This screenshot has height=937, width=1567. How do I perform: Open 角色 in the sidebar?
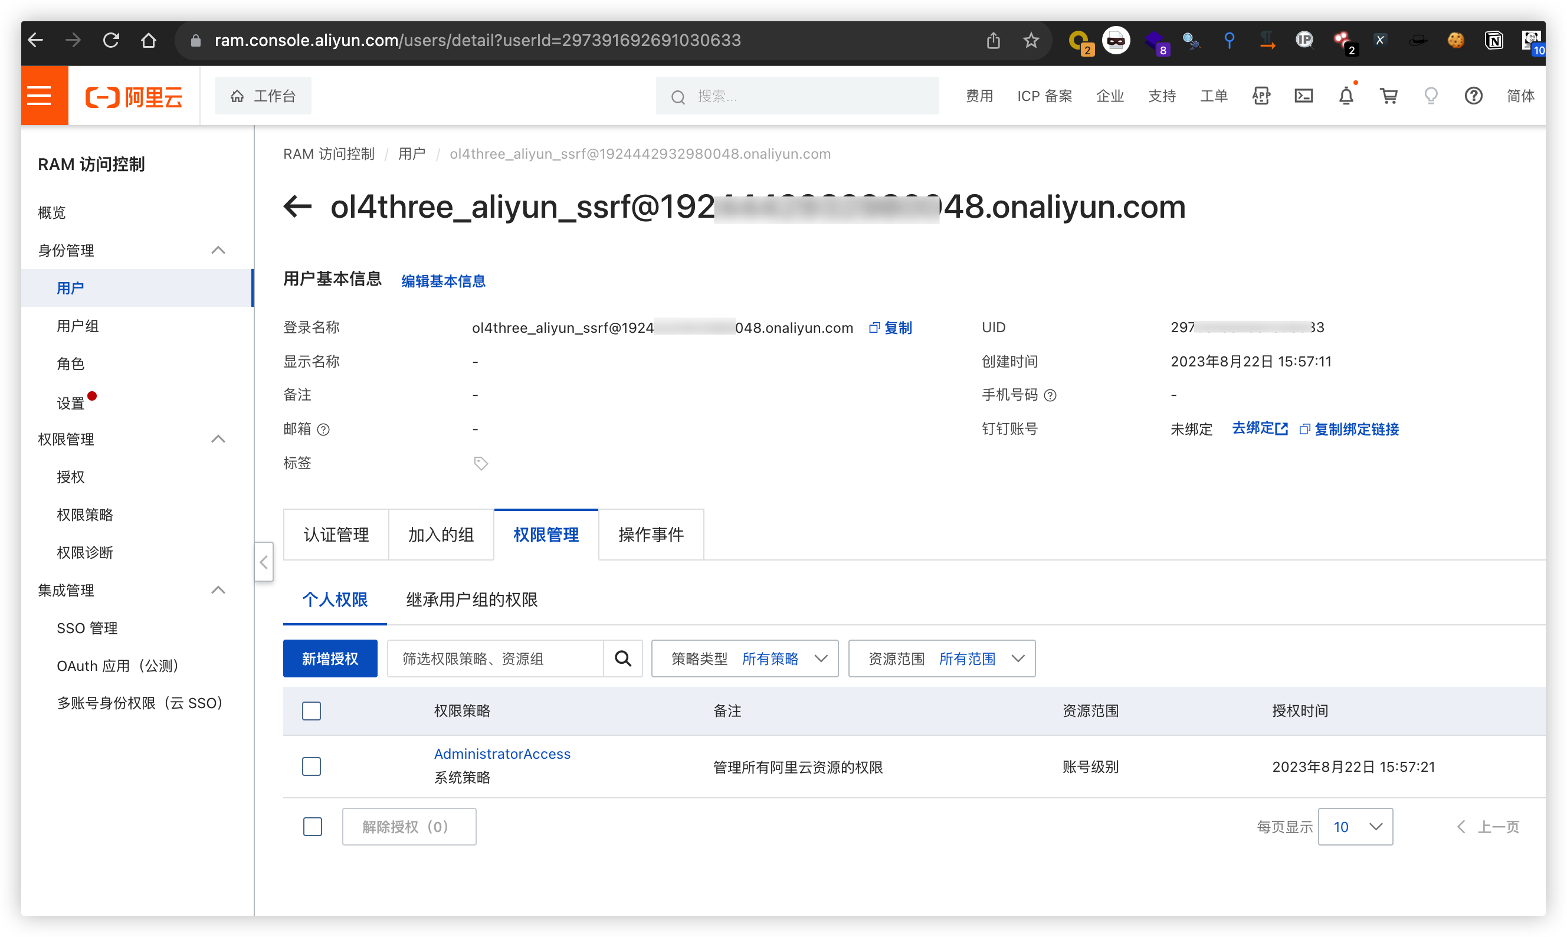tap(71, 363)
